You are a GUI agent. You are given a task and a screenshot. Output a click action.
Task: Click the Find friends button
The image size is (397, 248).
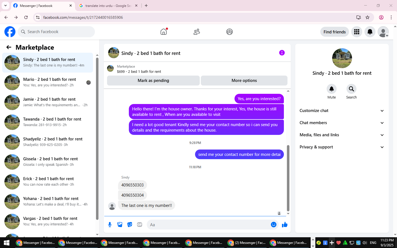pos(335,32)
